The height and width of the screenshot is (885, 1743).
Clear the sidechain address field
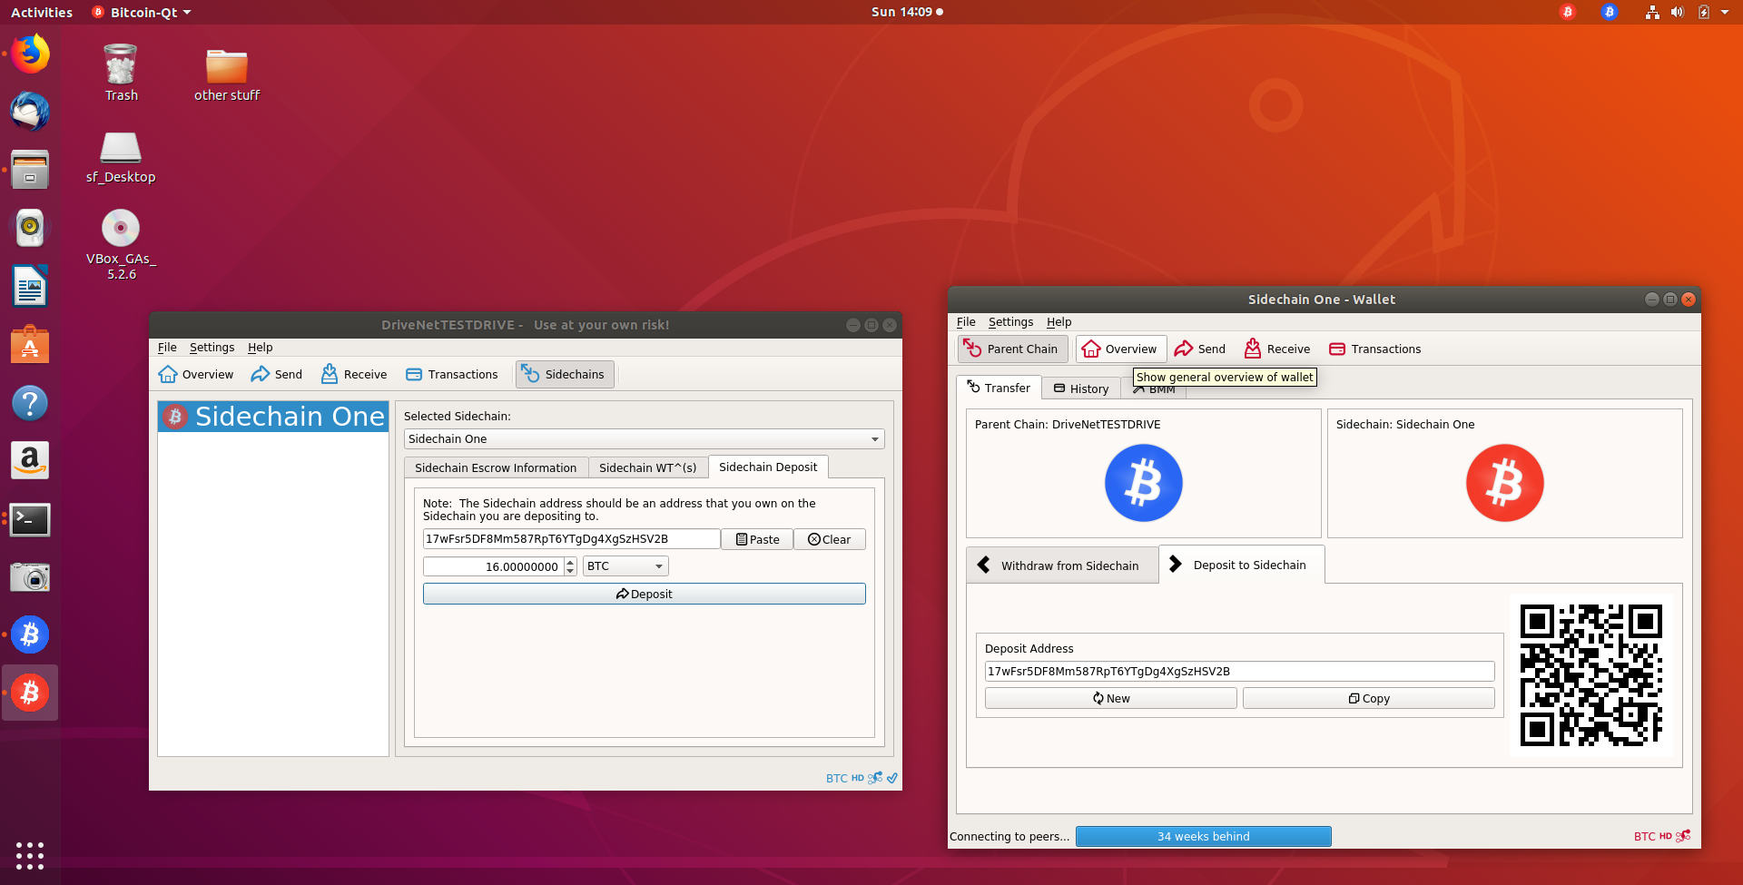[x=830, y=539]
